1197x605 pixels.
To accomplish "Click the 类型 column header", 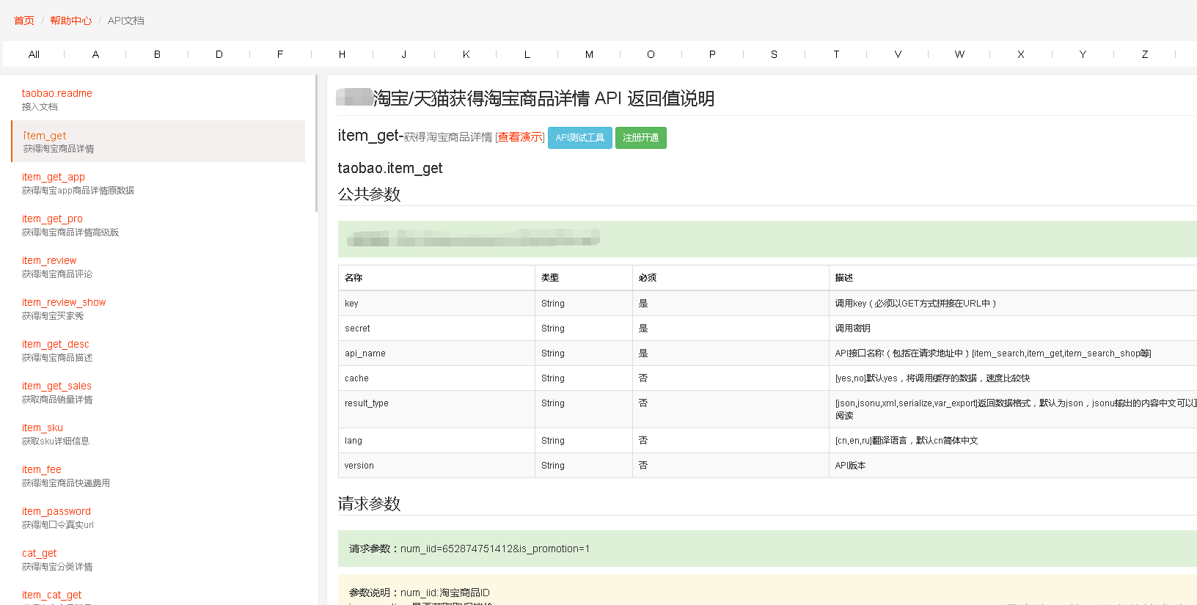I will pos(584,278).
